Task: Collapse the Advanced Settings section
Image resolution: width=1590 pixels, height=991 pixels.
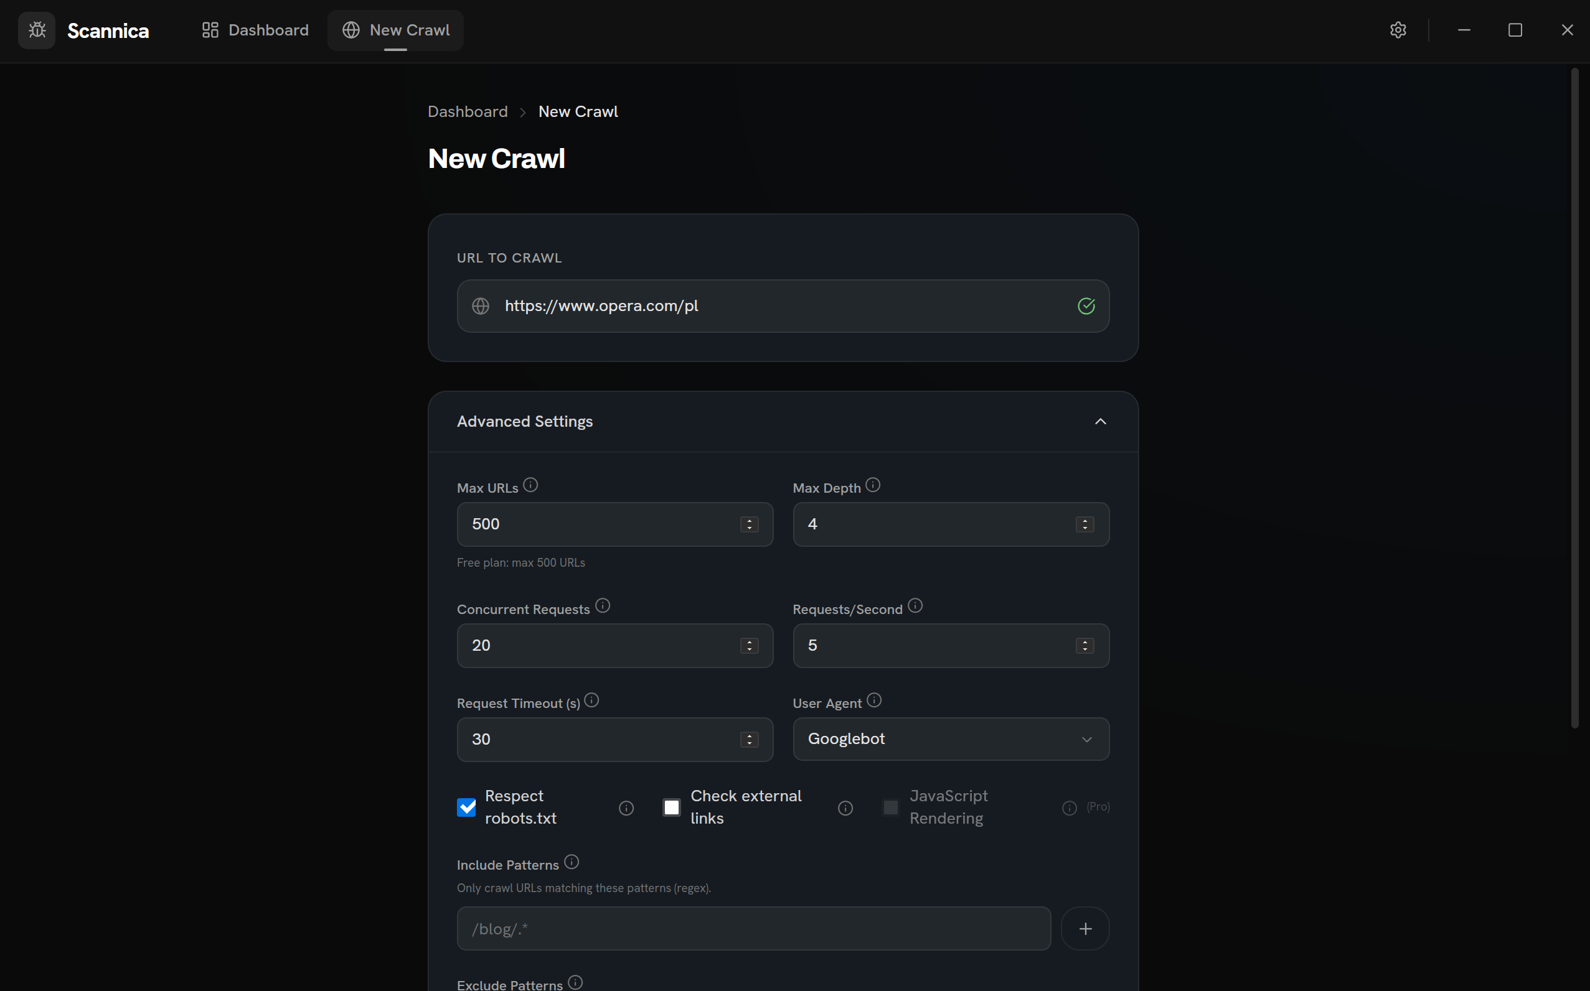Action: 1101,421
